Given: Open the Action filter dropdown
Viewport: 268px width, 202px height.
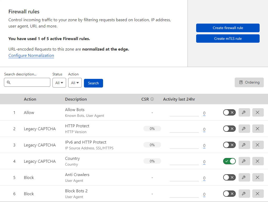Looking at the screenshot, I should click(x=75, y=83).
